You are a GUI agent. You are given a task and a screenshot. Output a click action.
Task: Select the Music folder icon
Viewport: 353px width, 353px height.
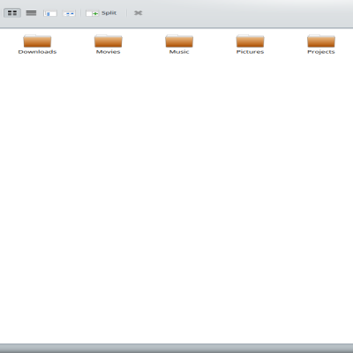tap(179, 41)
